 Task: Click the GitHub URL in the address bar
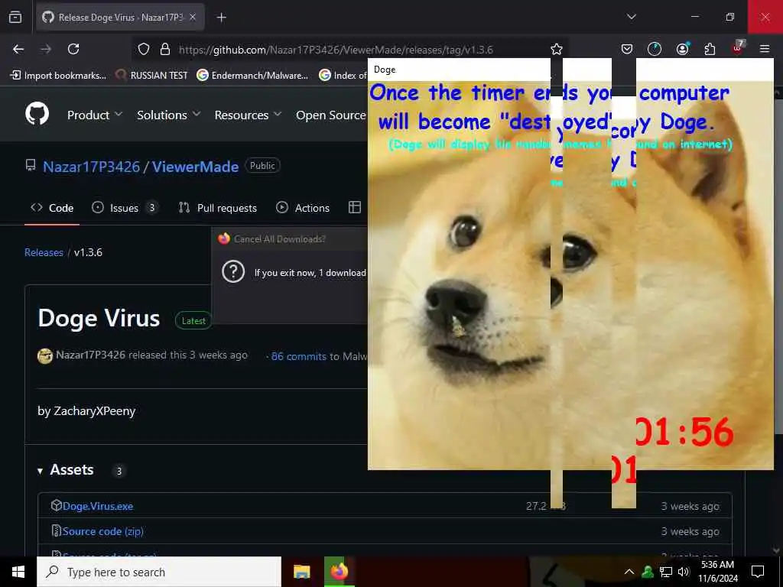coord(336,50)
